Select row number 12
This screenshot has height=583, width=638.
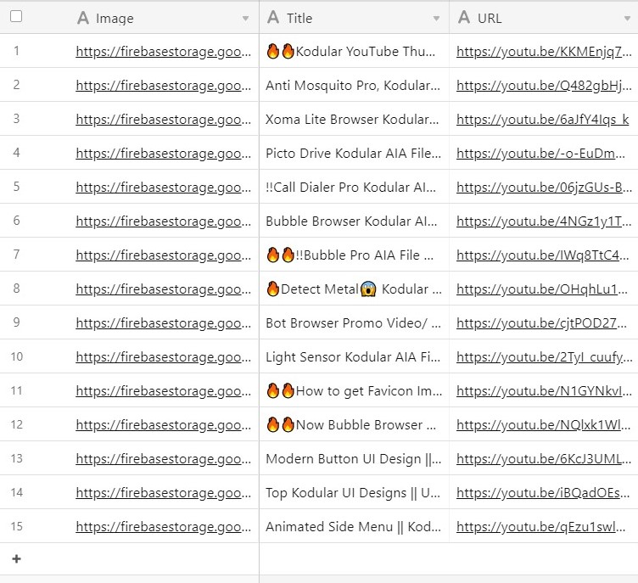[x=16, y=424]
